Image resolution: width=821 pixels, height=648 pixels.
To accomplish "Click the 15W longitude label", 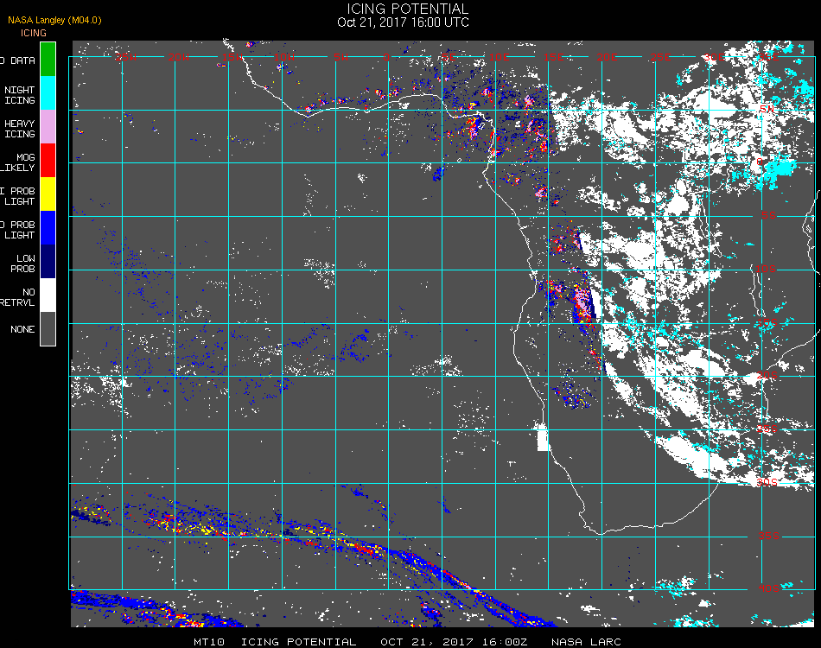I will click(x=232, y=57).
